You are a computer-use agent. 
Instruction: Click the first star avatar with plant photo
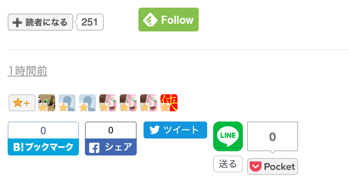click(x=47, y=103)
